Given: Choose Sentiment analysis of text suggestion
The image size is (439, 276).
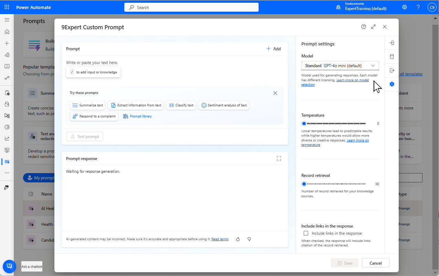Looking at the screenshot, I should coord(224,105).
